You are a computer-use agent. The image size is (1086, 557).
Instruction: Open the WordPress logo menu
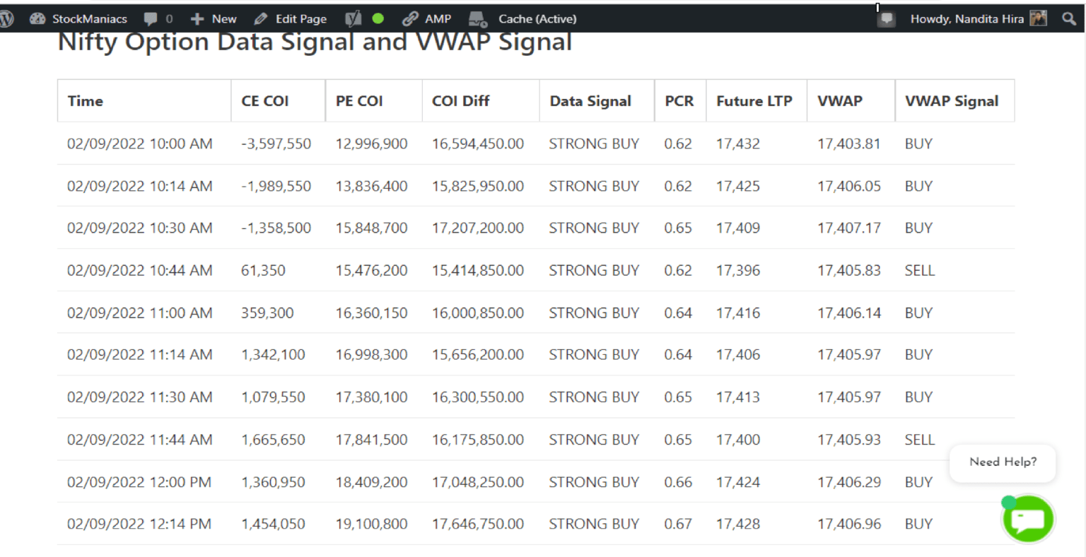7,18
